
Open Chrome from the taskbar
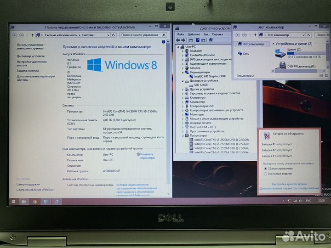34,202
